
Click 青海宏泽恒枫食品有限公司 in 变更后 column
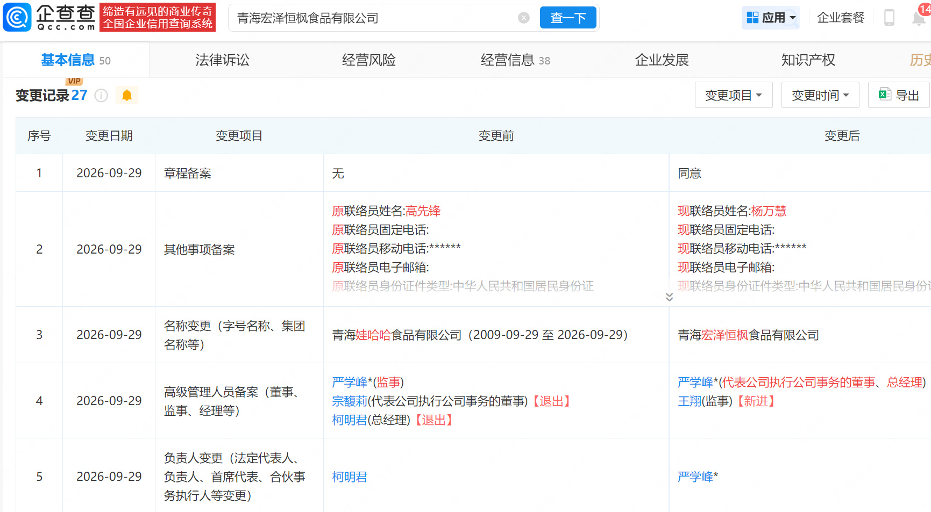[x=748, y=335]
